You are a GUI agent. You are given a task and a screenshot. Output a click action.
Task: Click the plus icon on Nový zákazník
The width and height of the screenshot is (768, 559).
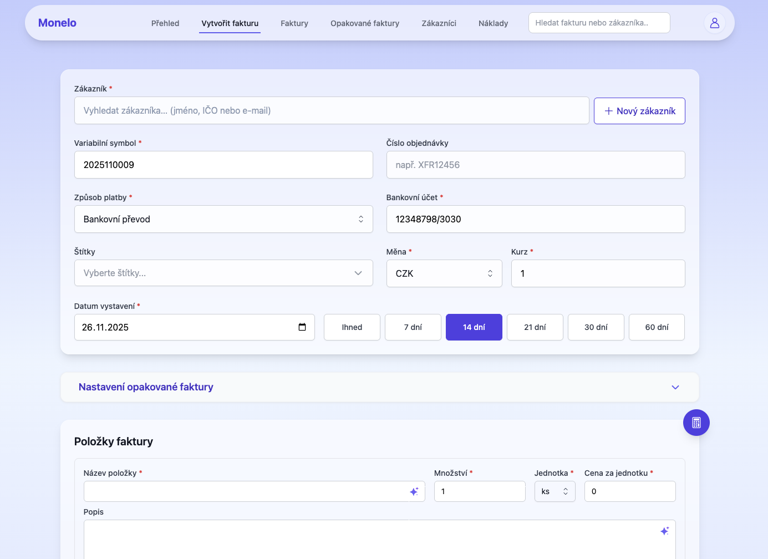[608, 110]
